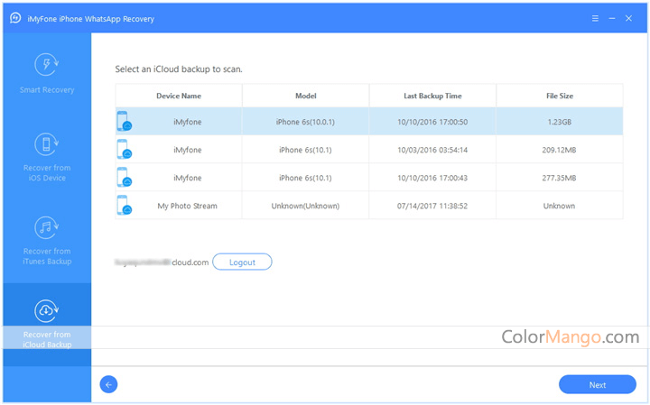The image size is (650, 405).
Task: Select the Recover from iOS Device icon
Action: tap(46, 144)
